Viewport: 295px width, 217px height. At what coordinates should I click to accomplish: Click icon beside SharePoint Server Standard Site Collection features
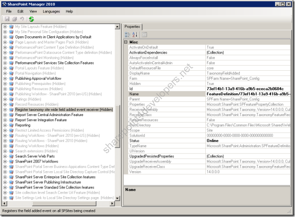coord(11,188)
